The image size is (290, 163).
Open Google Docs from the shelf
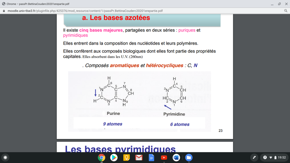[x=151, y=157]
